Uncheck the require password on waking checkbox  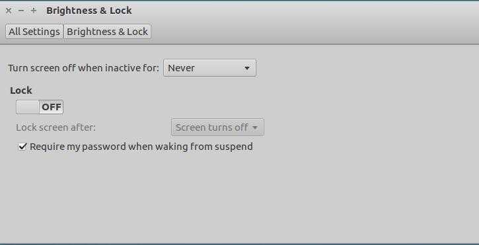(x=22, y=147)
